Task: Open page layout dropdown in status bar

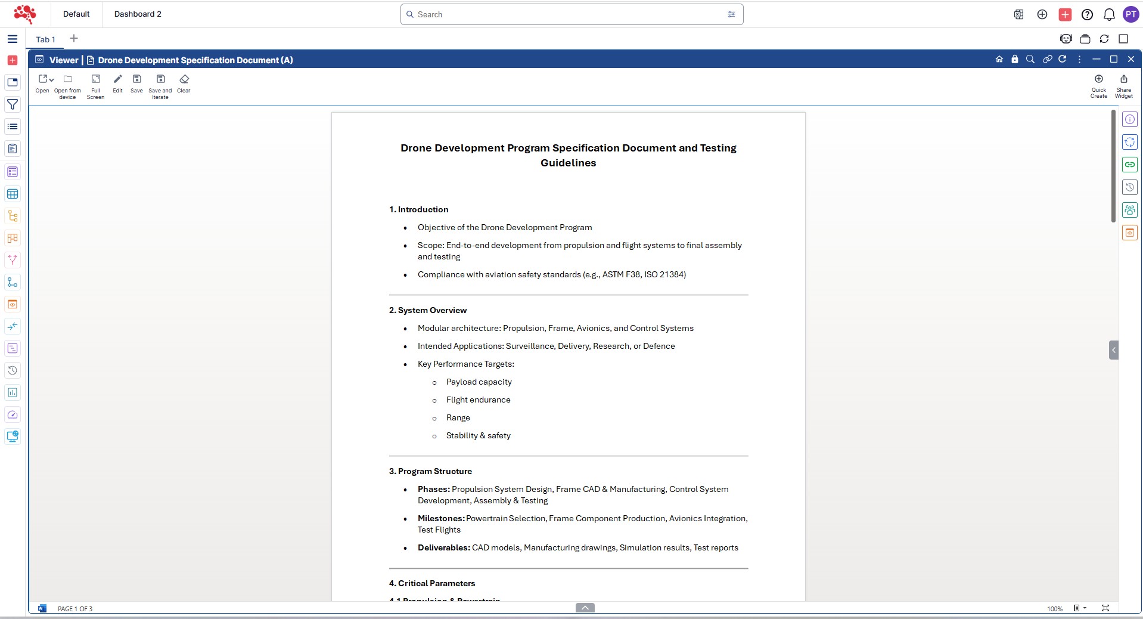Action: click(x=1080, y=608)
